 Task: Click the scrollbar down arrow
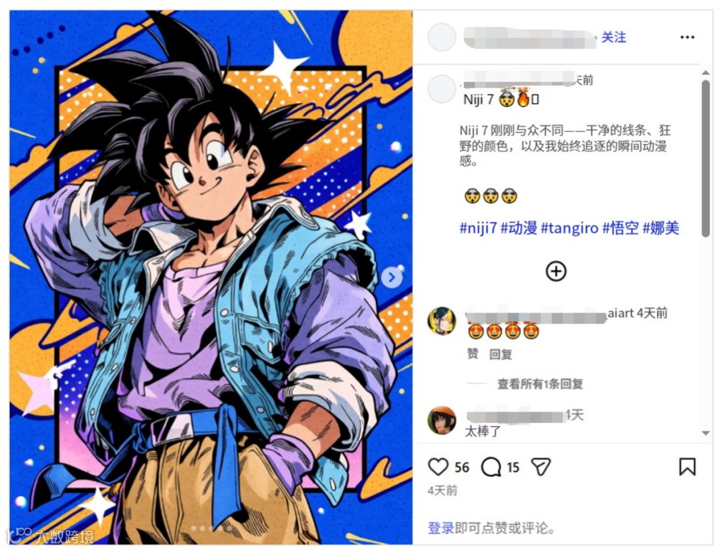(706, 433)
